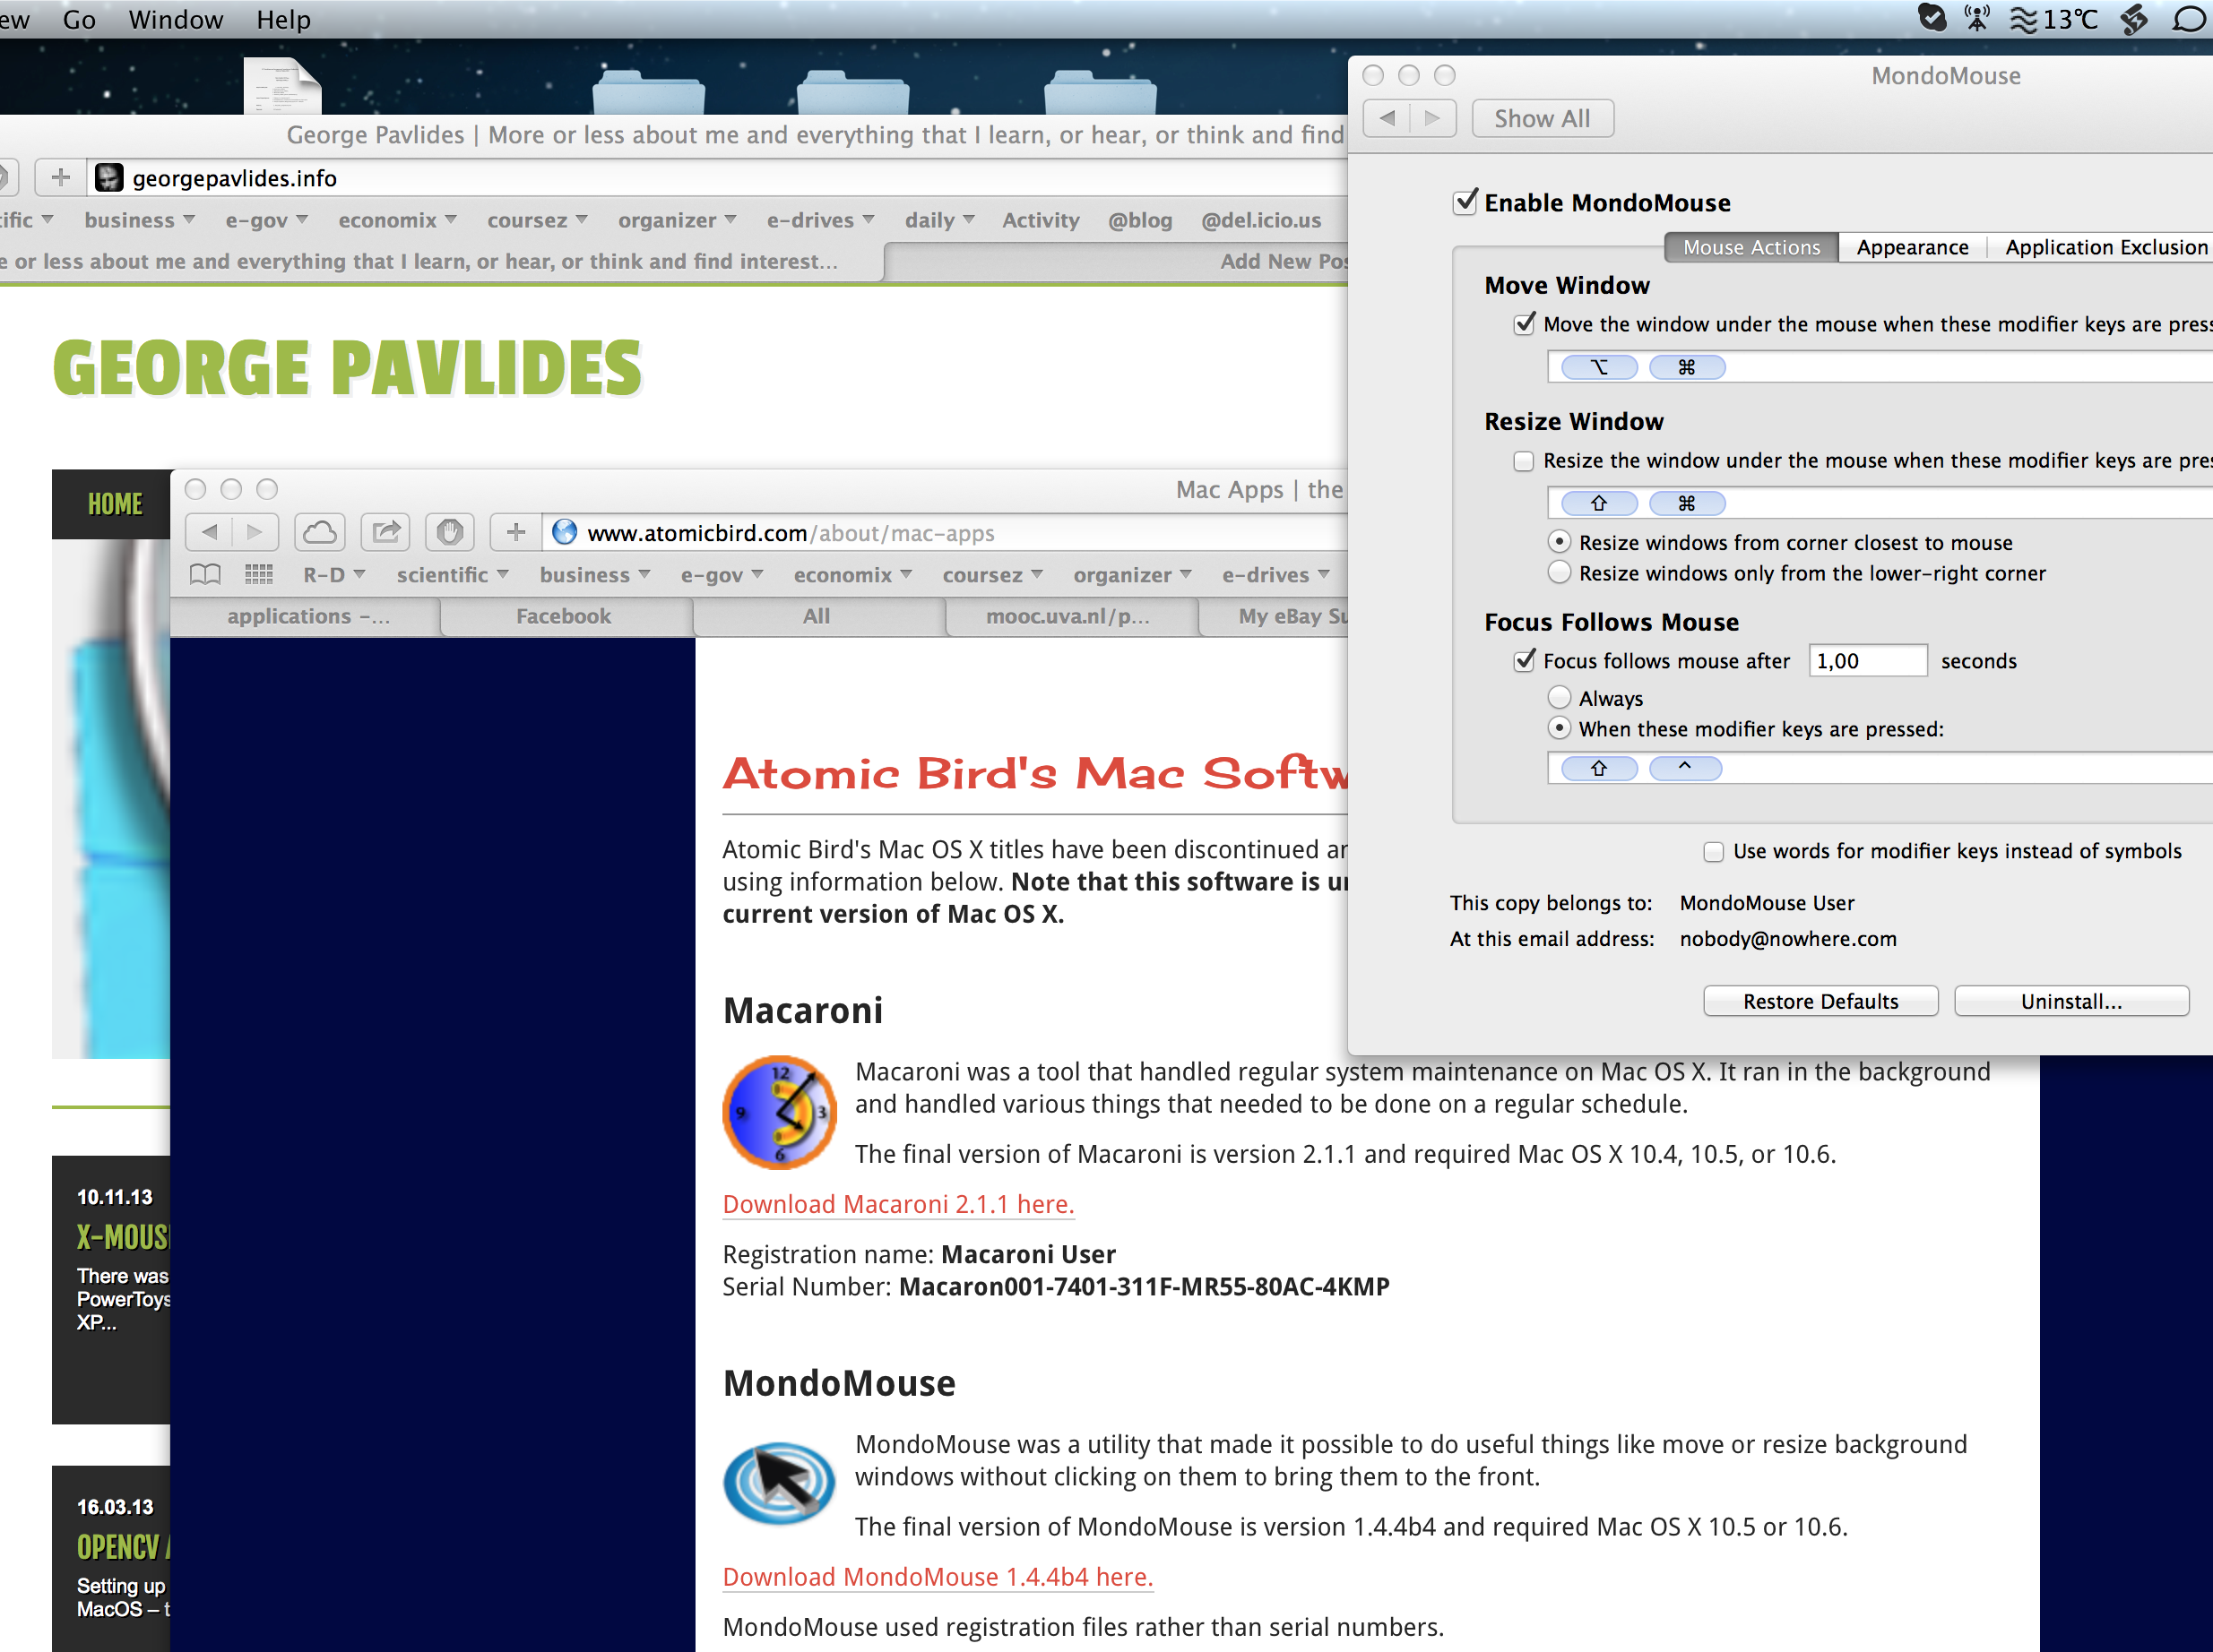Open Download MondoMouse 1.4.4b4 here link
The height and width of the screenshot is (1652, 2213).
click(938, 1577)
